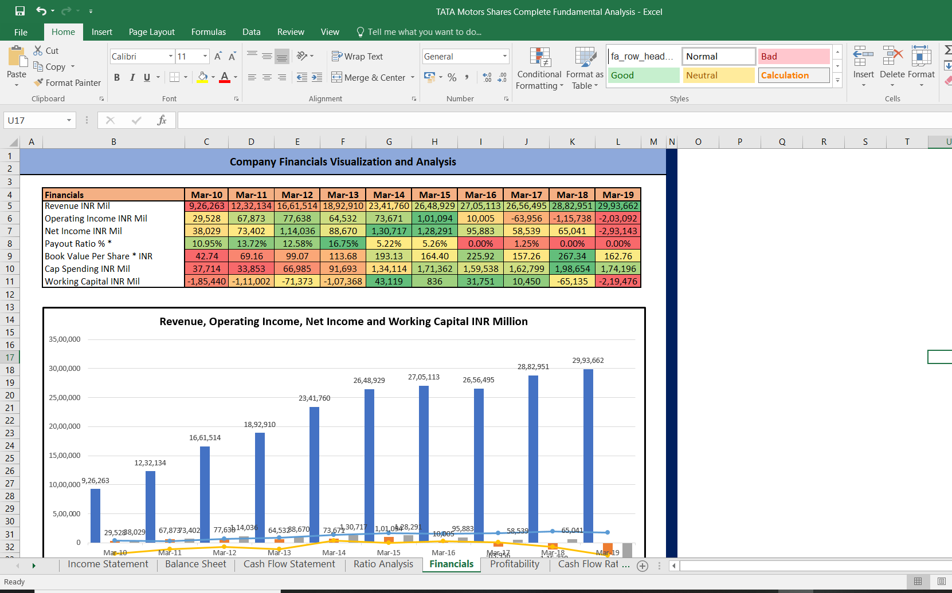
Task: Apply the Calculation cell style
Action: (x=794, y=75)
